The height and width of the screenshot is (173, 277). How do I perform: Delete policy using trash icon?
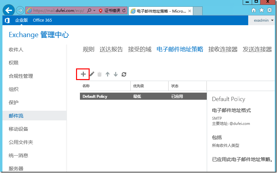(99, 74)
